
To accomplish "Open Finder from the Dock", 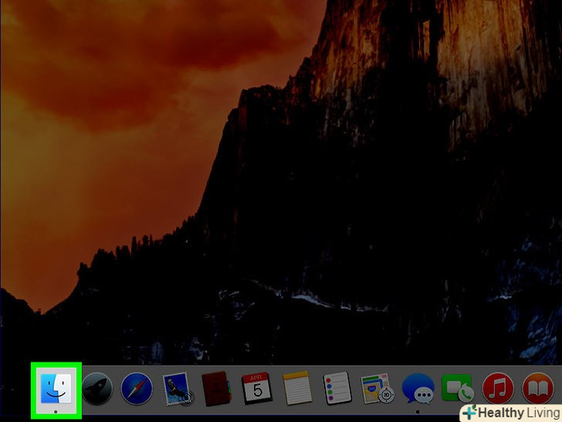I will point(56,389).
